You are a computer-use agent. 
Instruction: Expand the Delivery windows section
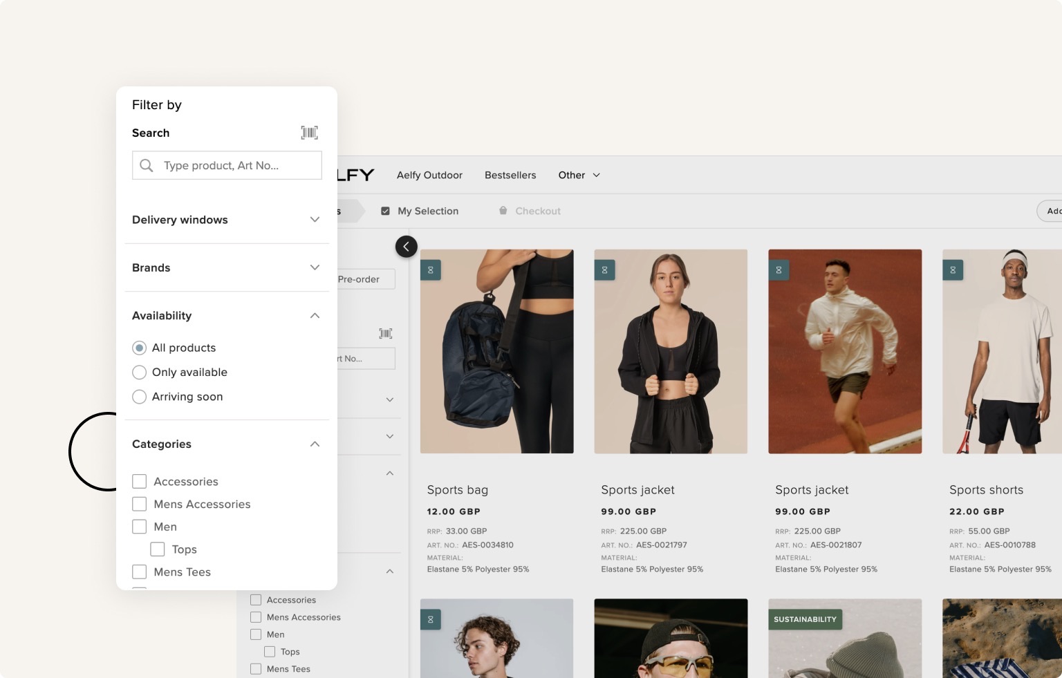(315, 220)
